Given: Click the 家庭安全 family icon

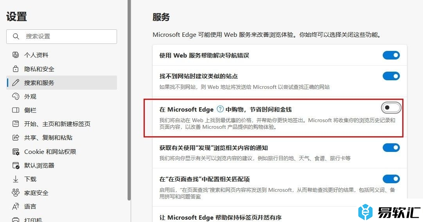Looking at the screenshot, I should [16, 193].
